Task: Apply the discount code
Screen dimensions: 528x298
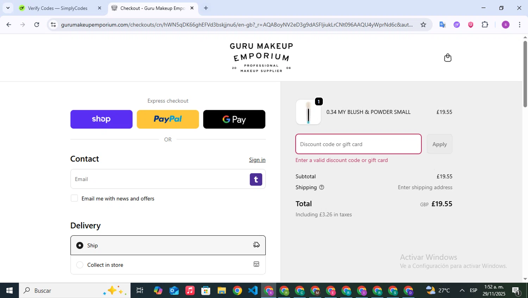Action: pyautogui.click(x=439, y=144)
